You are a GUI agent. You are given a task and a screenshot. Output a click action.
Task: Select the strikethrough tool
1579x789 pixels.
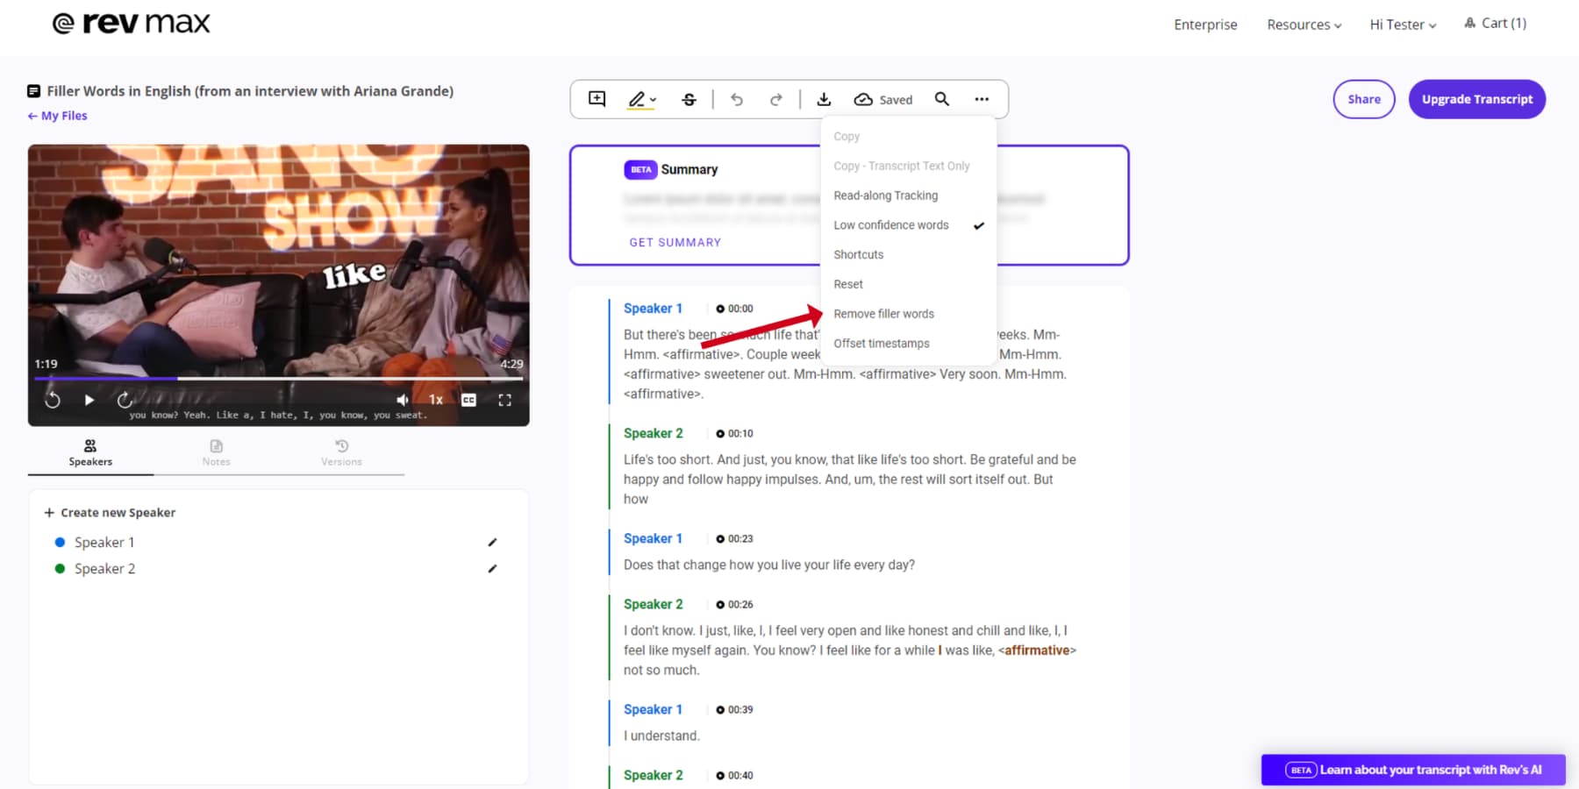pos(689,99)
